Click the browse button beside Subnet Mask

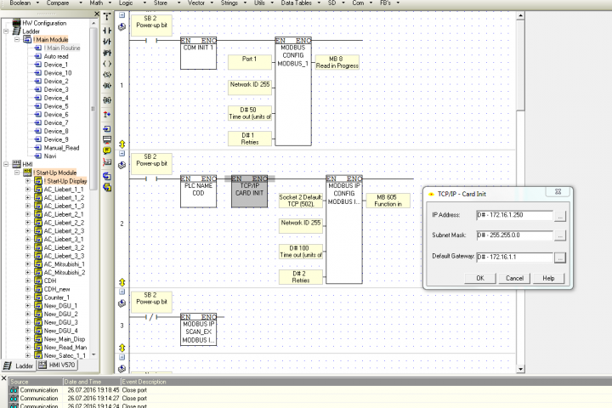[560, 235]
